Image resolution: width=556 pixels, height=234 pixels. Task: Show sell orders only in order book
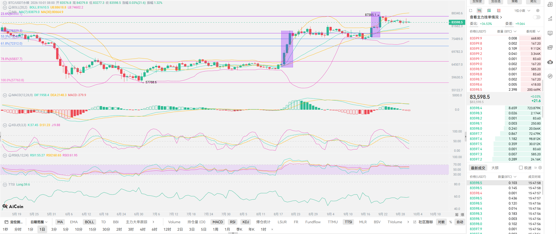pos(499,11)
